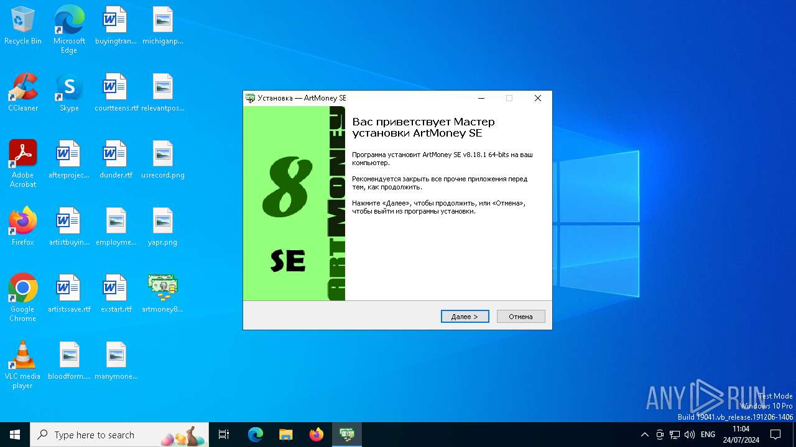Select the artistssave.rtf file icon
The image size is (796, 447).
click(69, 294)
